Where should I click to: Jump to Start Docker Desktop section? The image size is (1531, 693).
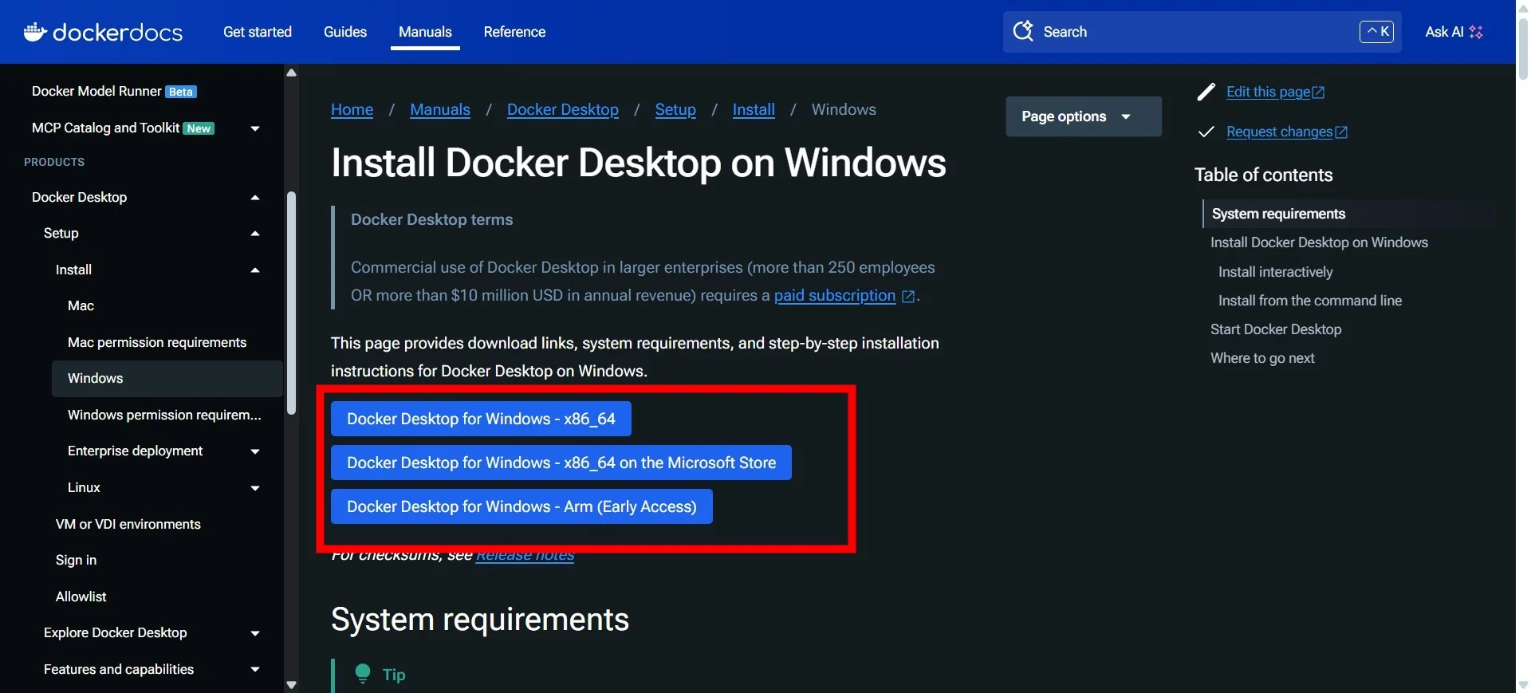[1276, 329]
